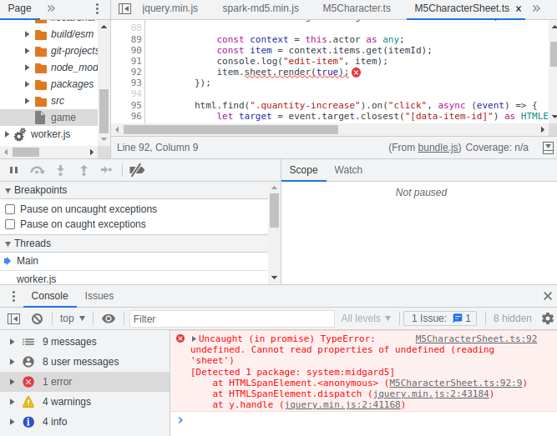Viewport: 557px width, 436px height.
Task: Switch to the Watch tab
Action: click(348, 170)
